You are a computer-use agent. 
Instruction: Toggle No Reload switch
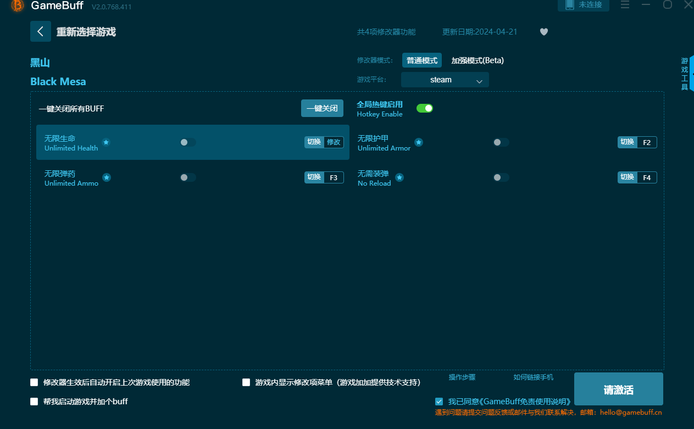[501, 177]
